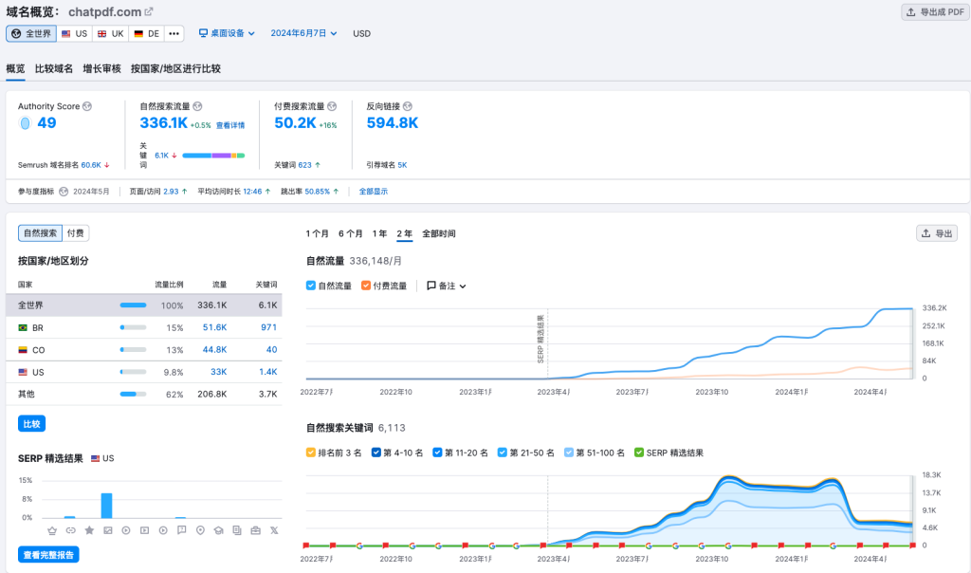The height and width of the screenshot is (573, 971).
Task: Toggle the 第 51-100 名 checkbox
Action: point(569,453)
